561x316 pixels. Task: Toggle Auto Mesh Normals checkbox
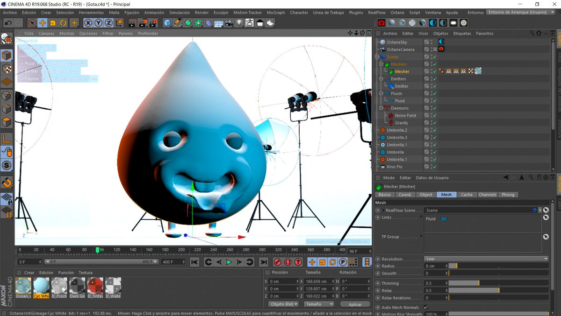(x=426, y=307)
